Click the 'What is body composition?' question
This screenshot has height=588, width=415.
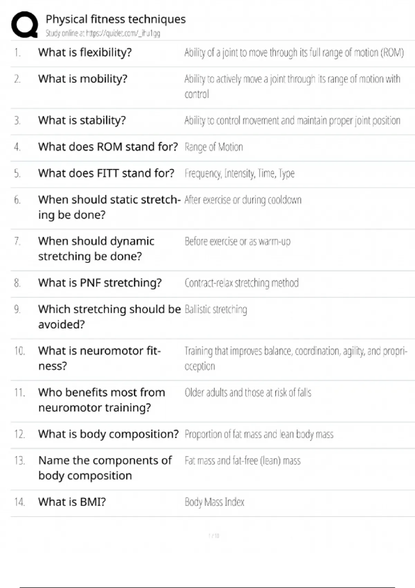(108, 434)
